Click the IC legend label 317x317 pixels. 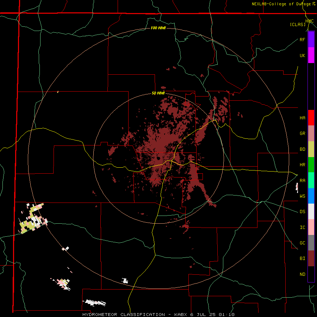[302, 228]
